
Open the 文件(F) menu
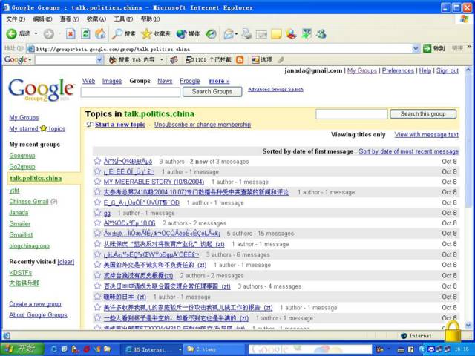(x=16, y=19)
